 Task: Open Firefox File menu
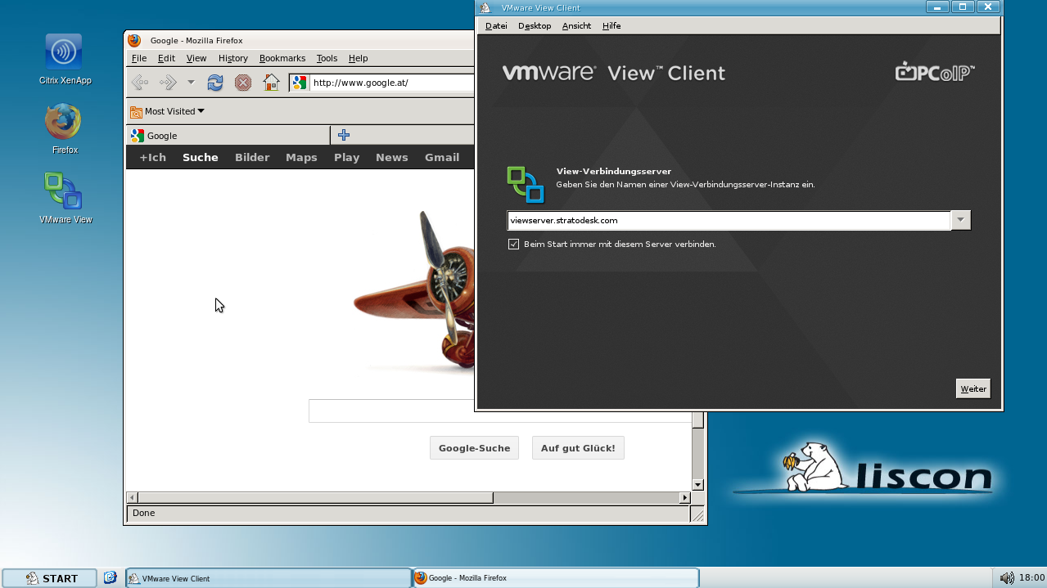[139, 58]
